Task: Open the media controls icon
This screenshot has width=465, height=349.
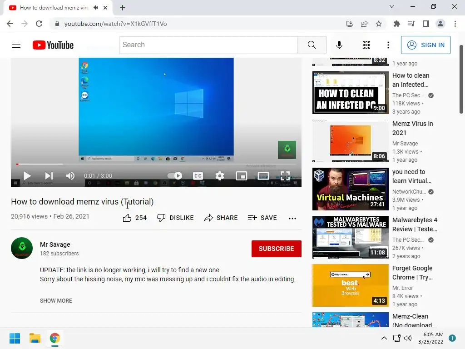Action: coord(411,24)
